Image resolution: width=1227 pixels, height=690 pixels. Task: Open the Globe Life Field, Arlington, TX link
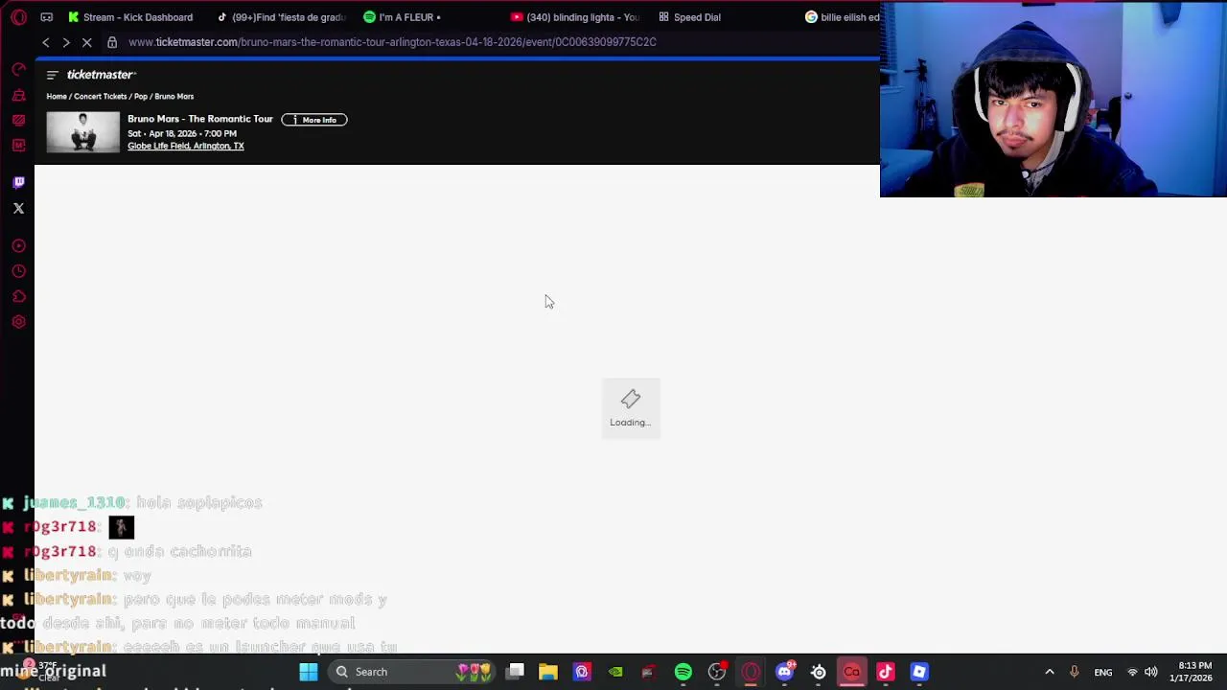[x=186, y=147]
